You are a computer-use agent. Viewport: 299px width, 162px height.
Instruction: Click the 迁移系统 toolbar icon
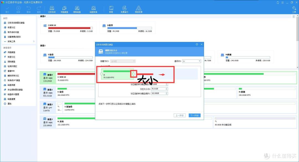pyautogui.click(x=52, y=9)
